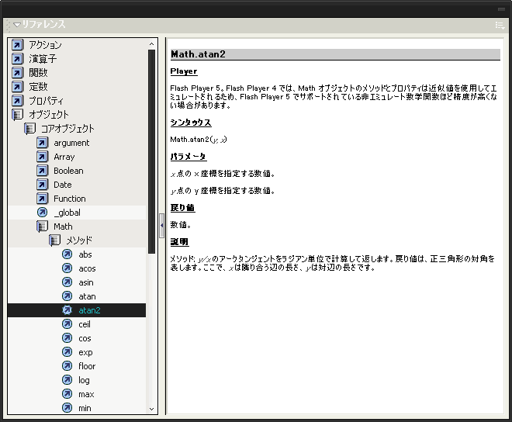Open the abs method entry
Viewport: 512px width, 422px height.
[85, 254]
